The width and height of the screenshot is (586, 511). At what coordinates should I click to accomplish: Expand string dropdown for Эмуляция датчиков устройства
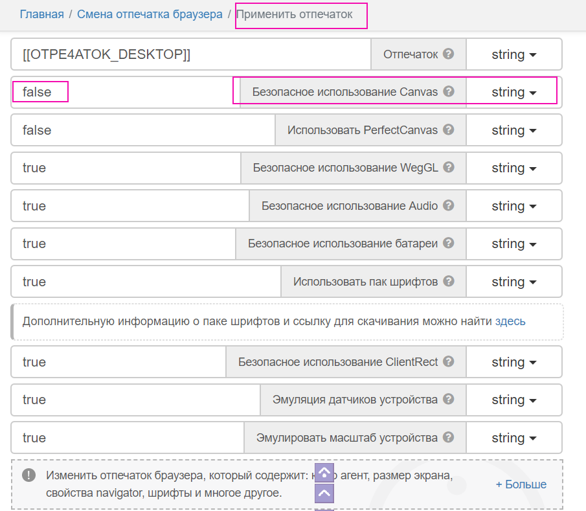[x=514, y=400]
